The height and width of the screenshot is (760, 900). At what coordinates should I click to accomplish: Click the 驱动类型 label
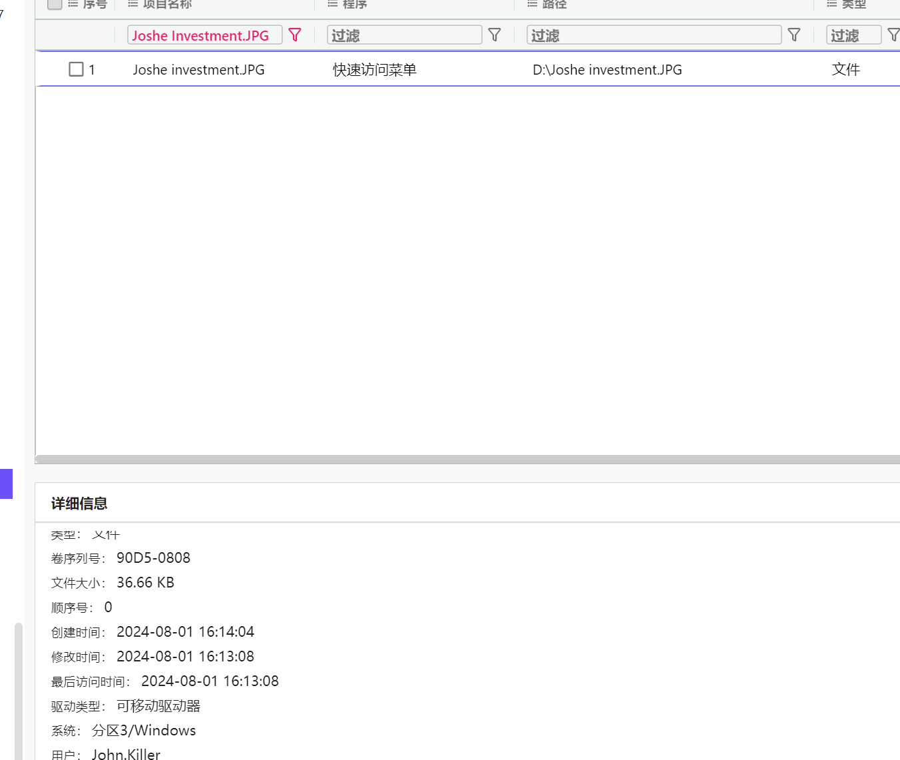79,706
